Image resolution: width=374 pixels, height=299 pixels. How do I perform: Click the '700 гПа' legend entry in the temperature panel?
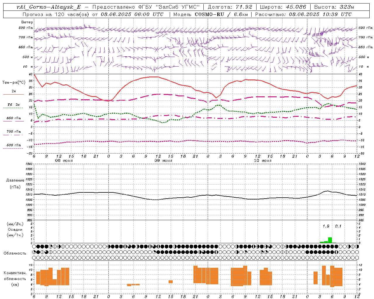point(13,131)
